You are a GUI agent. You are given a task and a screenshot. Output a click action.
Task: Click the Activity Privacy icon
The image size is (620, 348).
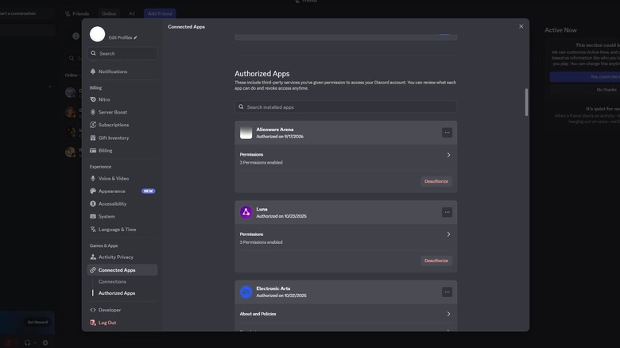[x=93, y=257]
